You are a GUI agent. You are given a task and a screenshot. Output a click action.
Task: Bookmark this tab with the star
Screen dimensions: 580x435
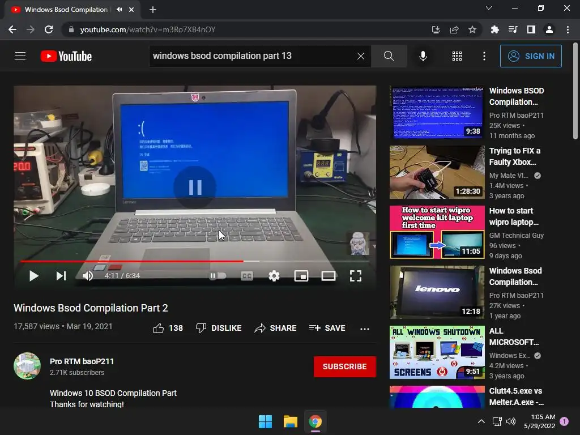pos(472,29)
